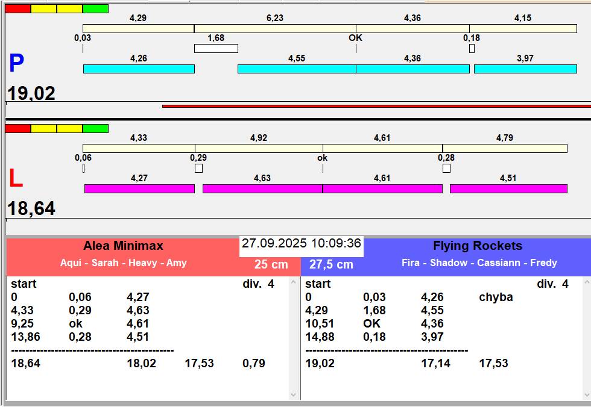Select the cream bar labeled 6,23
The width and height of the screenshot is (591, 407).
point(275,28)
